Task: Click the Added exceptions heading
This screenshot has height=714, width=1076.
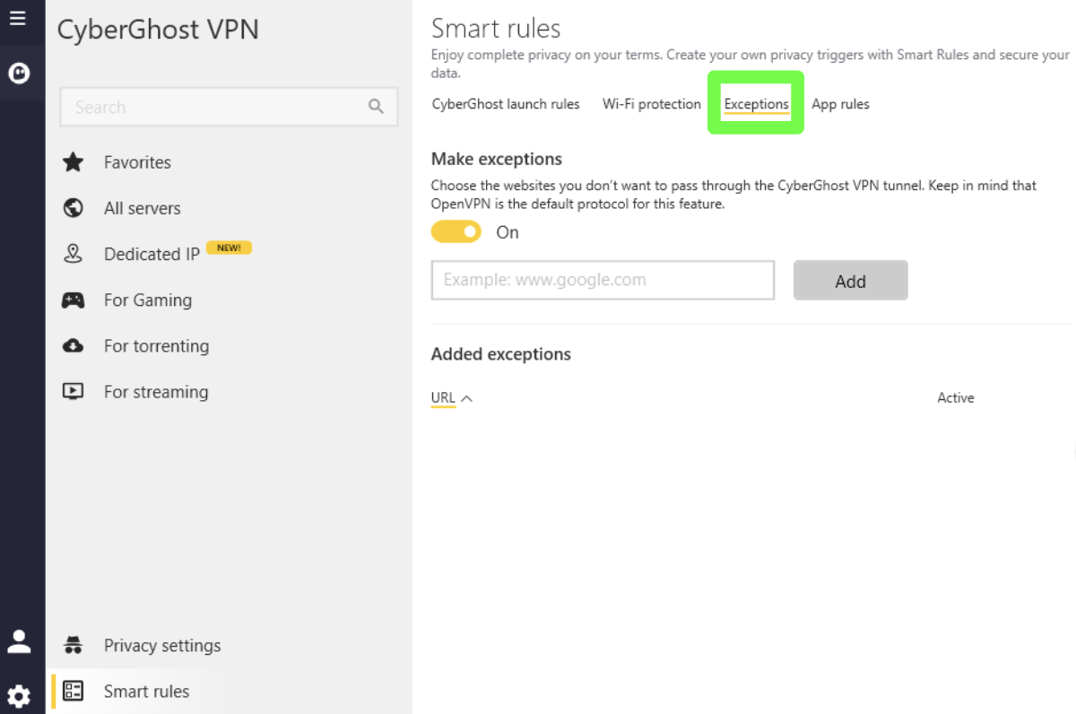Action: tap(501, 354)
